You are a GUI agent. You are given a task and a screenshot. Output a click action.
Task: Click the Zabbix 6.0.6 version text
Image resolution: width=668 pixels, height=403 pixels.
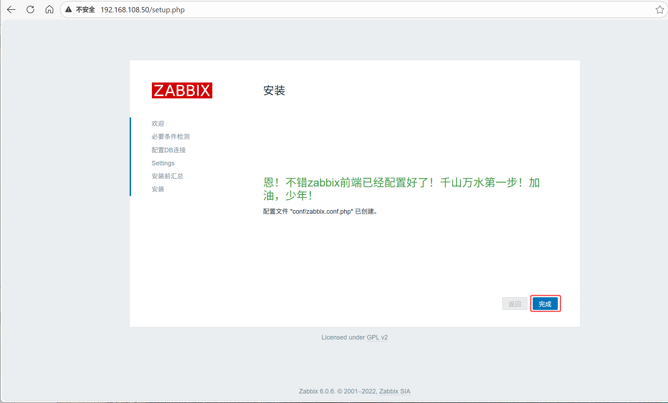point(317,391)
